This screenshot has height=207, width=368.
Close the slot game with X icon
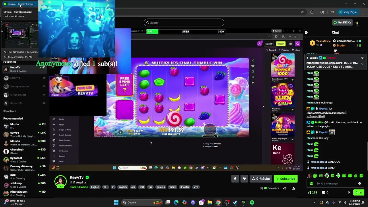[253, 60]
